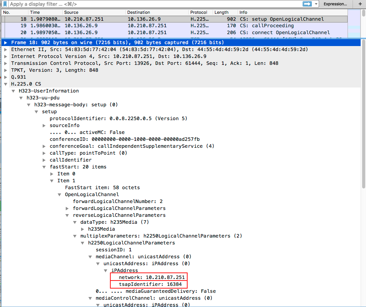Image resolution: width=366 pixels, height=307 pixels.
Task: Collapse dataType: h235Media (7)
Action: point(75,222)
